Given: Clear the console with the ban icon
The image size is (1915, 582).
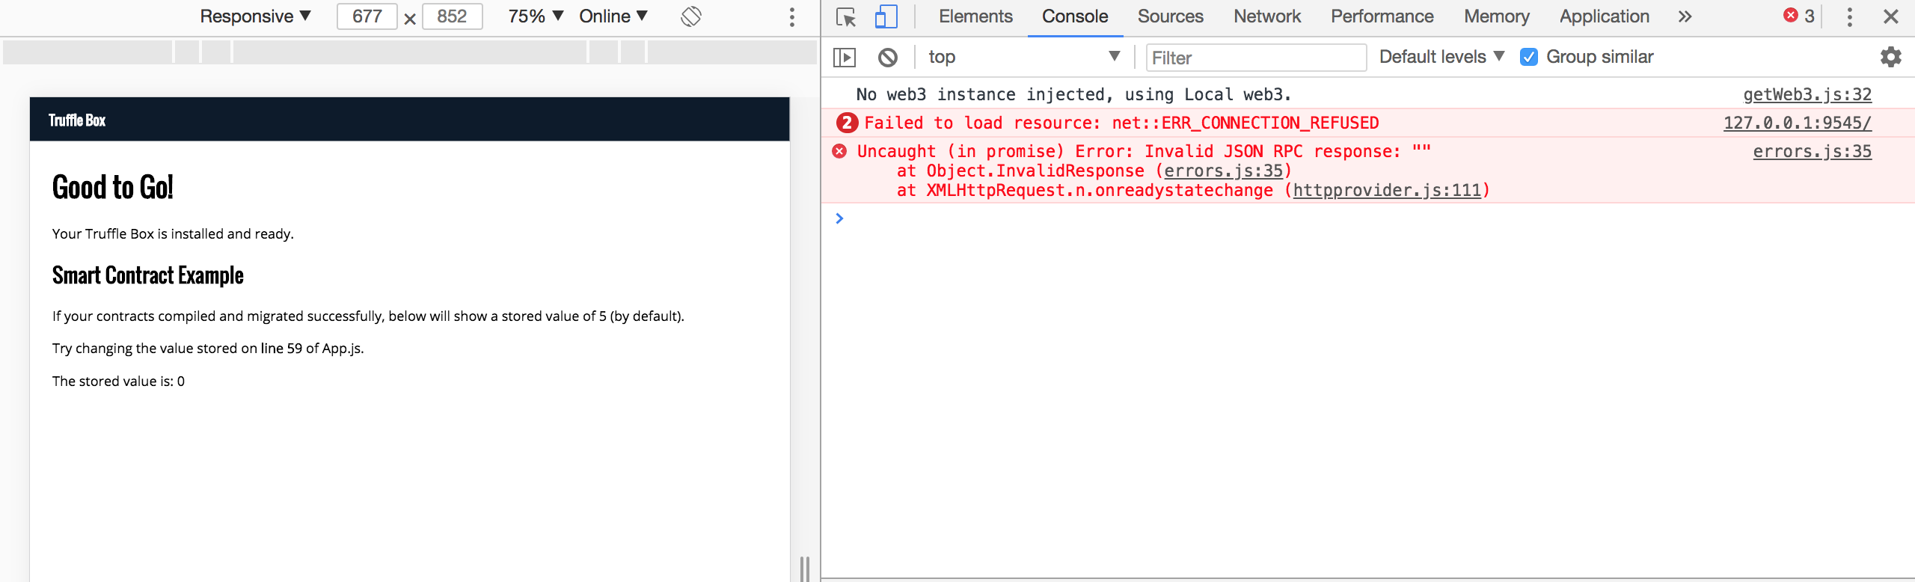Looking at the screenshot, I should point(888,57).
